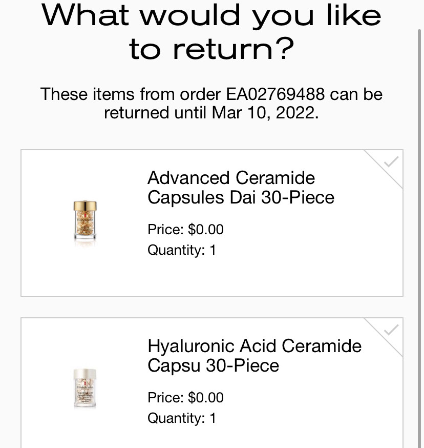Image resolution: width=424 pixels, height=448 pixels.
Task: Click the scrollbar beside the return items list
Action: tap(419, 238)
